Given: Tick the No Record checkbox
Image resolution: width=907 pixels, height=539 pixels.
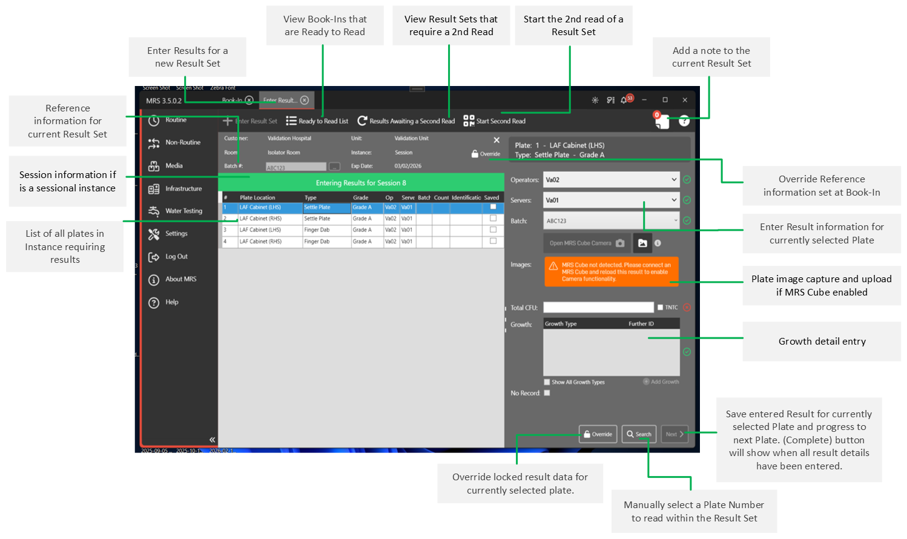Looking at the screenshot, I should click(547, 393).
